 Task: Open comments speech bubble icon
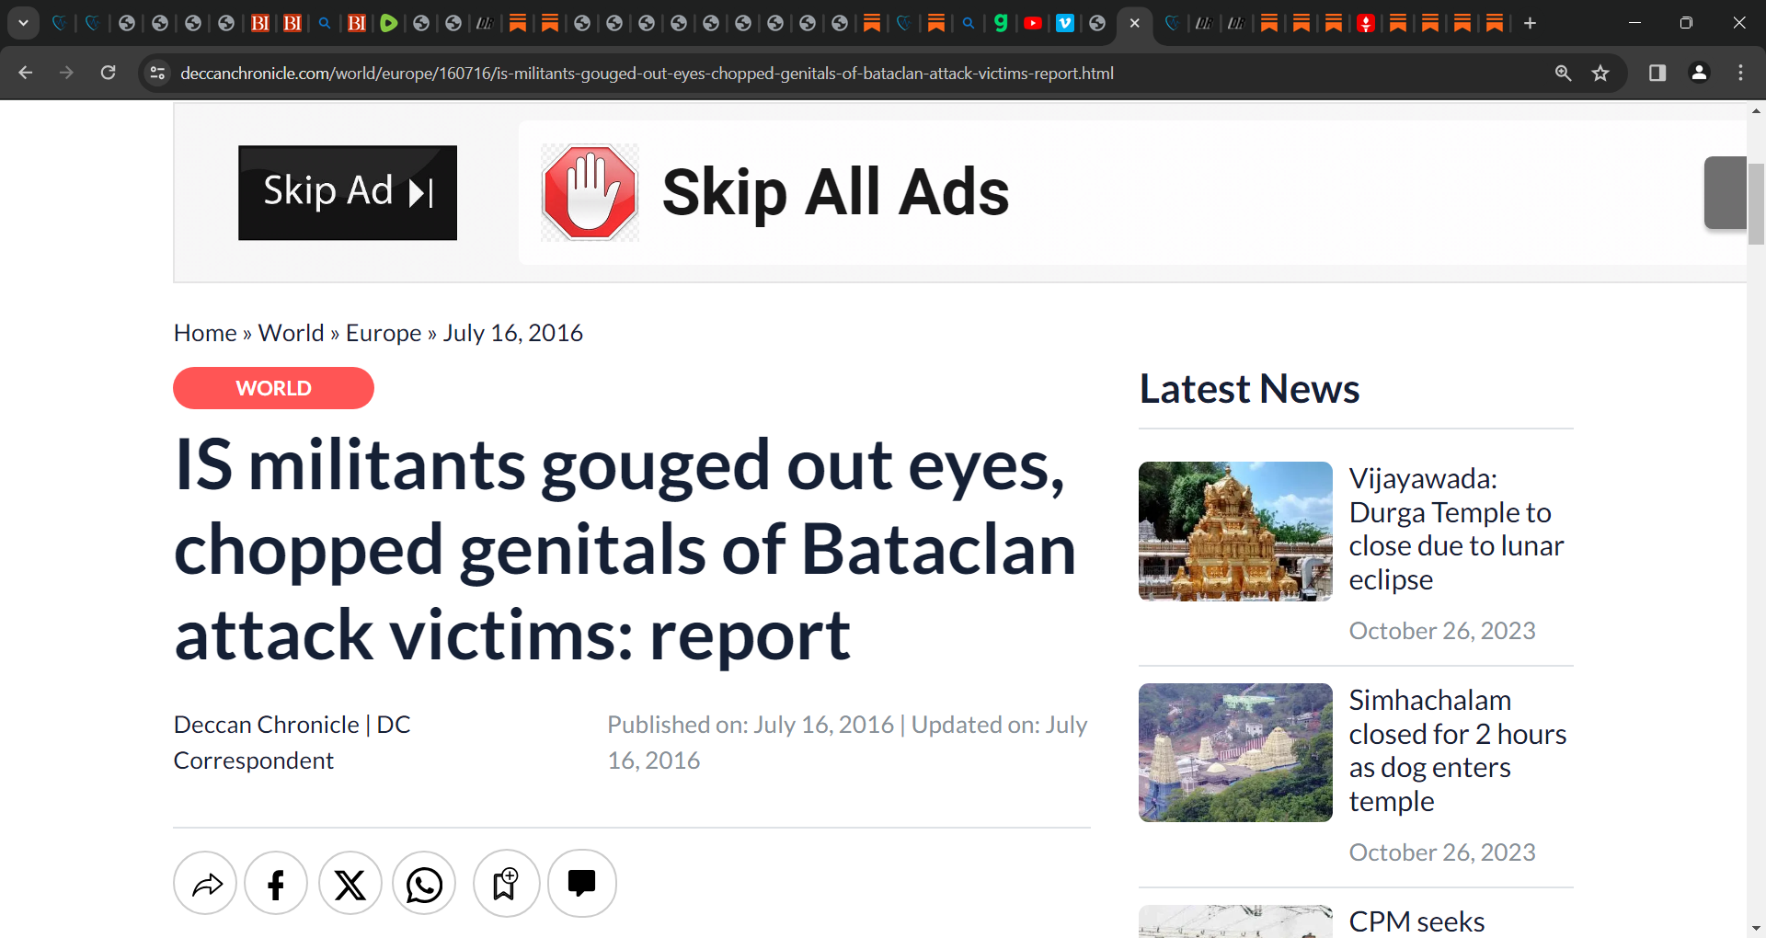pos(581,884)
